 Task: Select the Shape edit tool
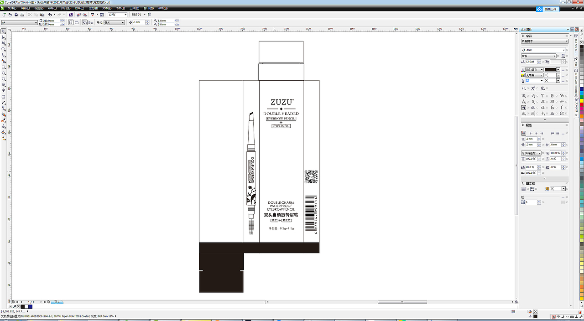click(x=4, y=37)
